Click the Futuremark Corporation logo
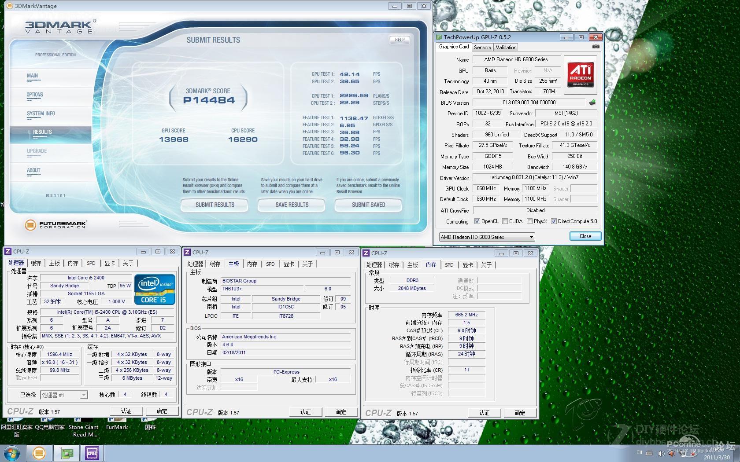This screenshot has height=462, width=740. (56, 225)
